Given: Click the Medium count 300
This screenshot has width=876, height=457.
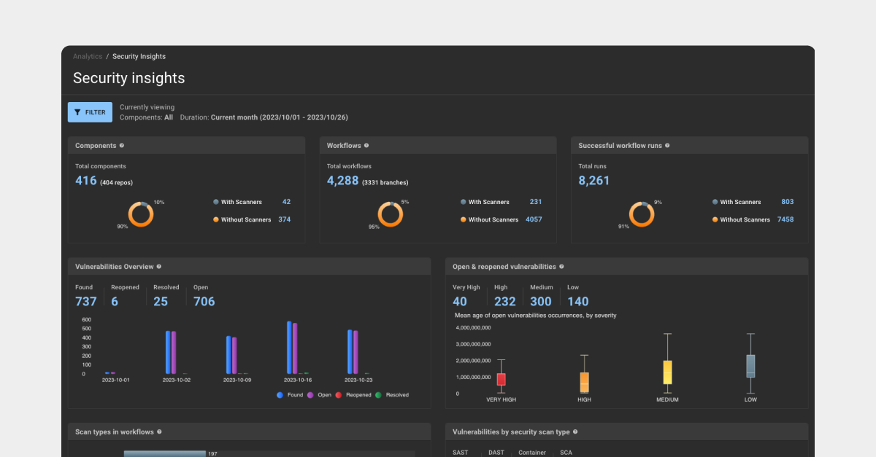Looking at the screenshot, I should tap(541, 301).
